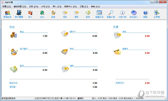Click the 收入 income toolbar icon

(30, 14)
